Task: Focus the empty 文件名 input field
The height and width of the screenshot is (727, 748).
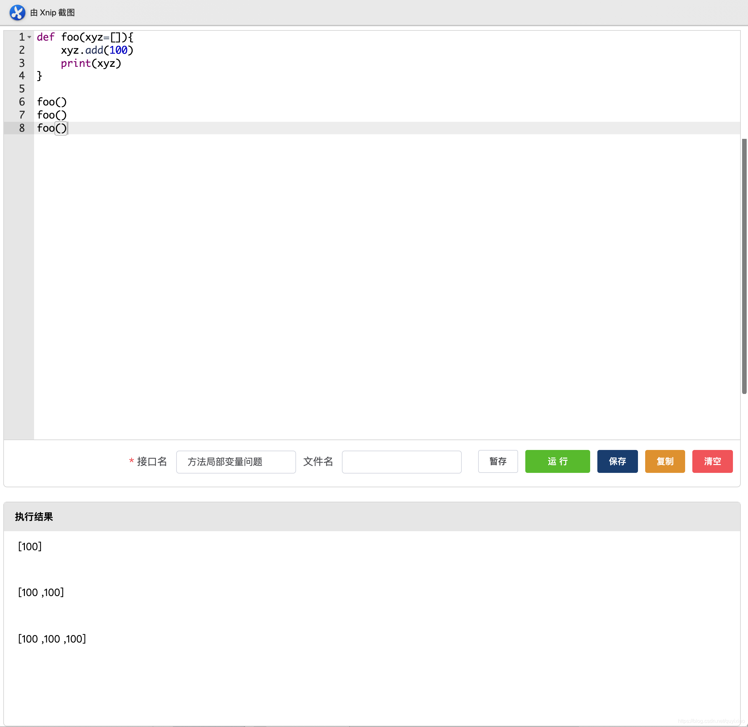Action: [401, 462]
